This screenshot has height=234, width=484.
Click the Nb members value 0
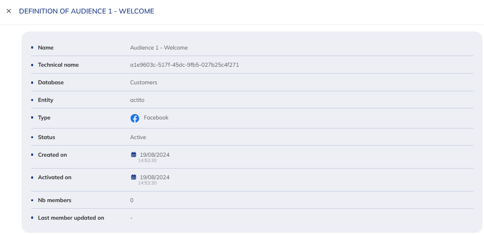[132, 200]
